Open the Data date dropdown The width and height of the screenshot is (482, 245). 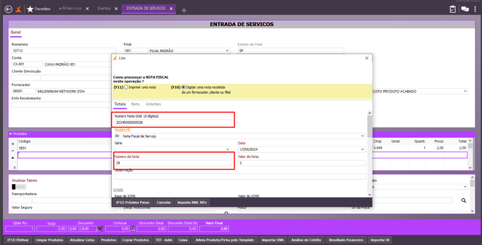(x=362, y=149)
